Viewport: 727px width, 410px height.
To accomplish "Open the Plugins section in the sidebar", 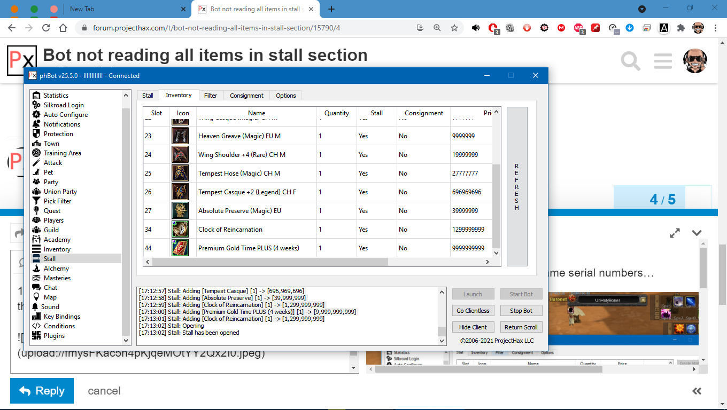I will (x=54, y=336).
